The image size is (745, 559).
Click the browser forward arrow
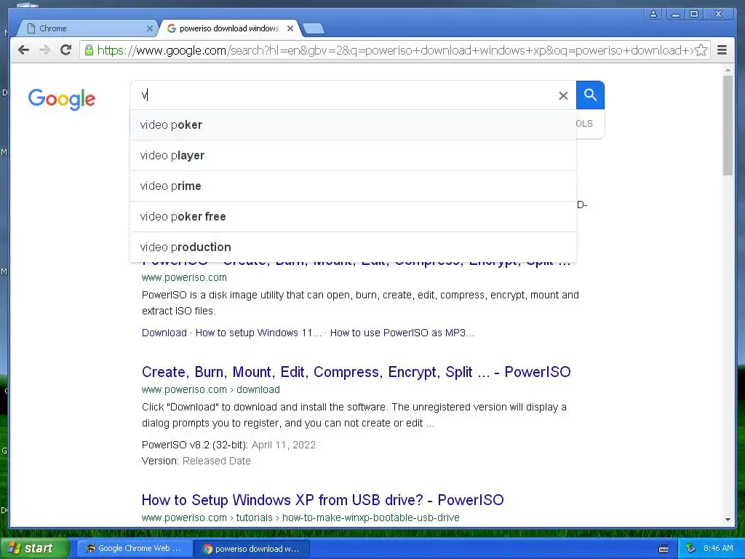tap(44, 50)
